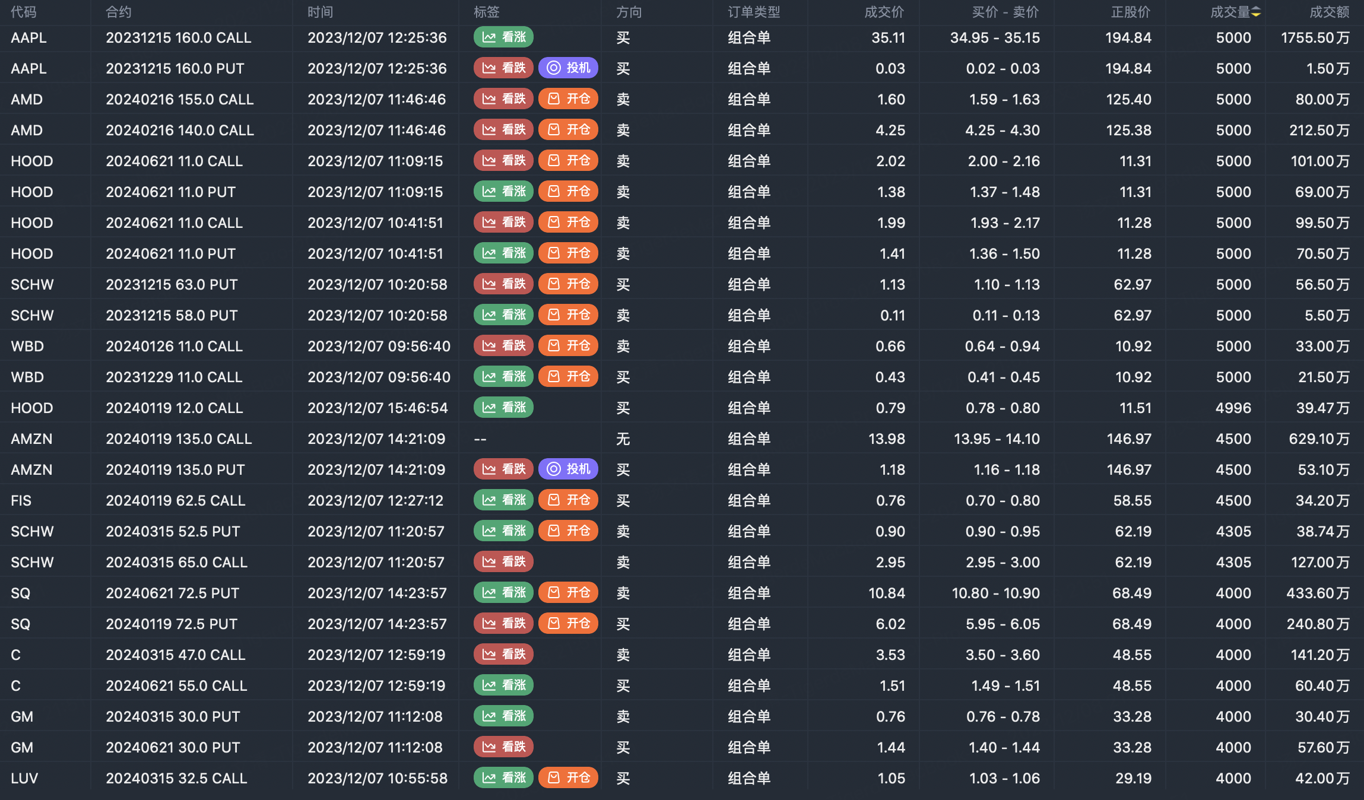Open AMZN ticker in 135.0 CALL row
This screenshot has width=1364, height=800.
point(31,439)
